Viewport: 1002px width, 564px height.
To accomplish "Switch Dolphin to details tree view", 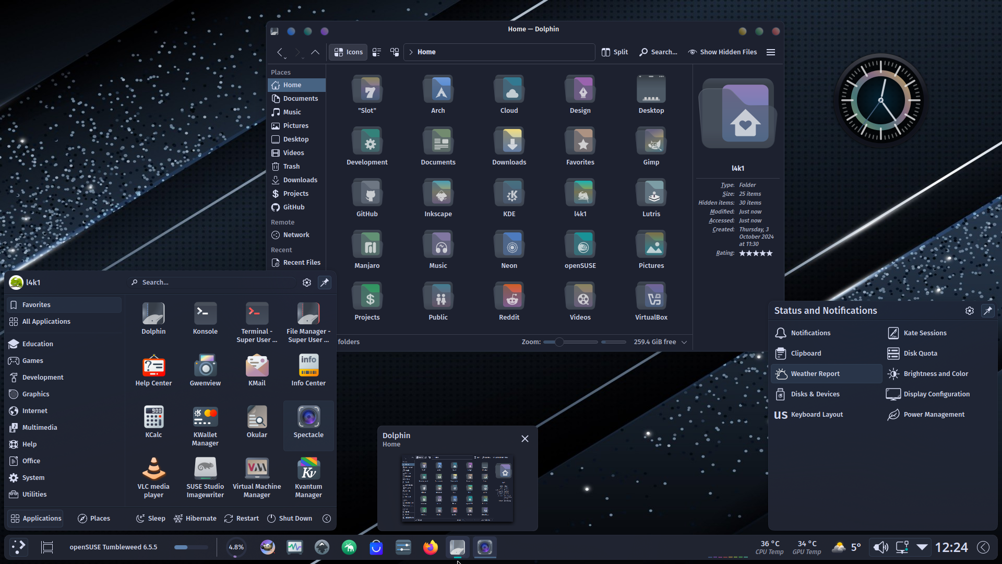I will [x=395, y=52].
